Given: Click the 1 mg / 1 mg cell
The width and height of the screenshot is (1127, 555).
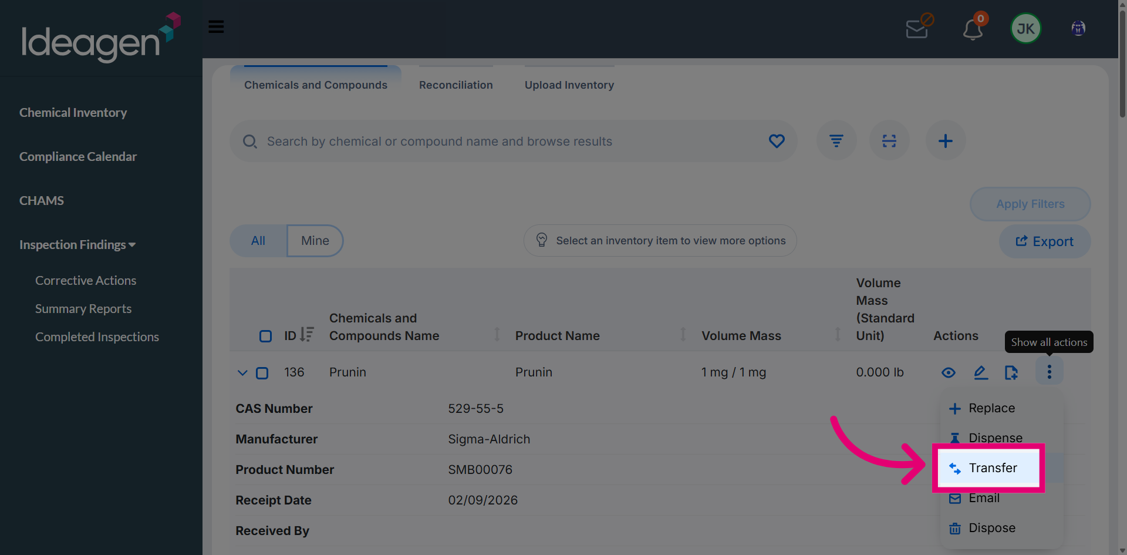Looking at the screenshot, I should point(734,372).
